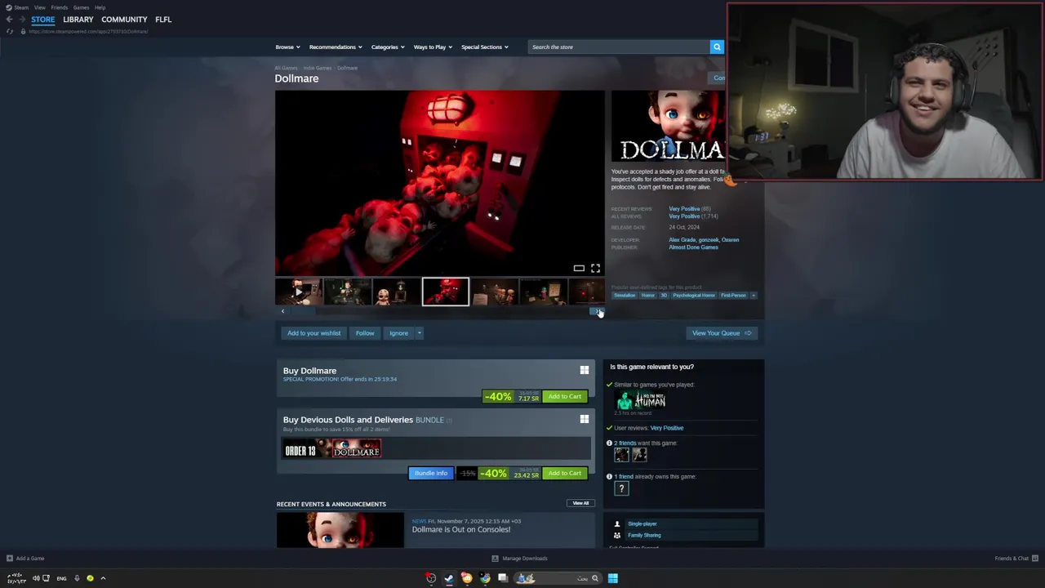1045x588 pixels.
Task: Reload the store page
Action: tap(10, 31)
